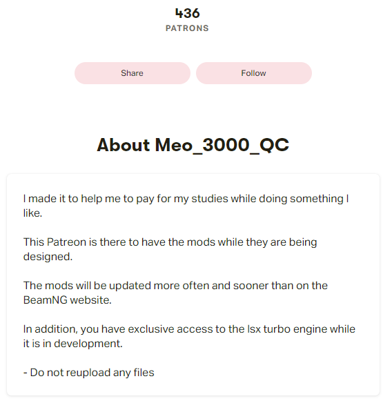The width and height of the screenshot is (392, 401).
Task: Click the PATRONS label under the count
Action: [188, 28]
